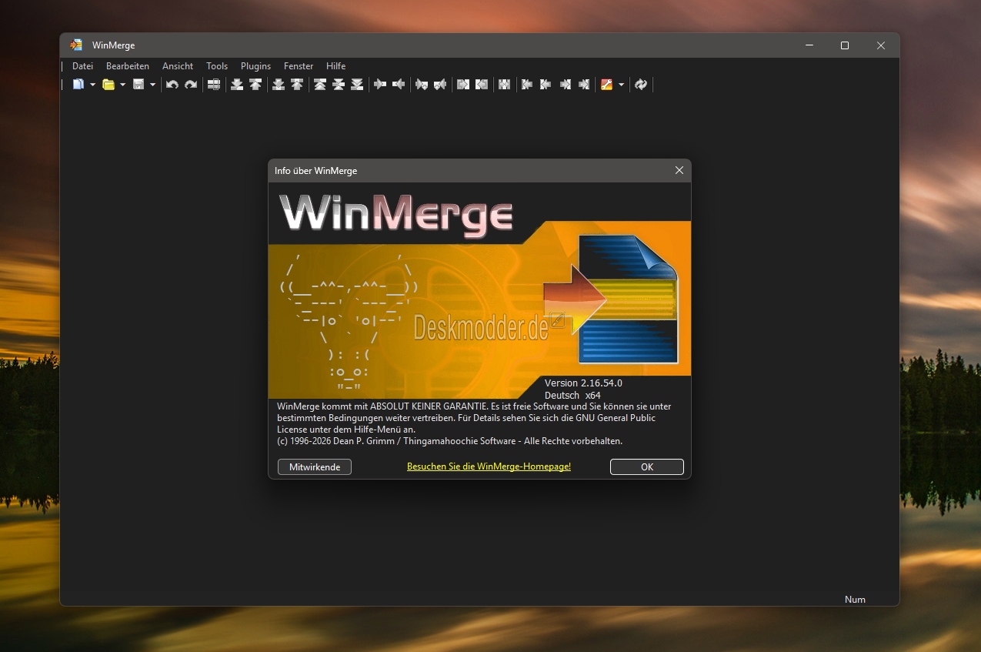Click the Copy to Right arrow icon

pyautogui.click(x=380, y=85)
